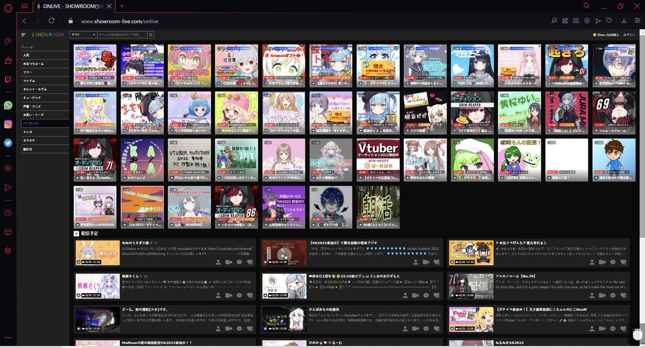Open GX Cleaner broom icon in sidebar

(x=8, y=61)
